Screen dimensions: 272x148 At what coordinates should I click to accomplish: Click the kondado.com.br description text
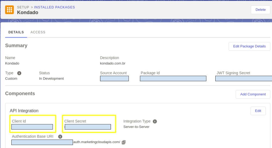pos(113,63)
